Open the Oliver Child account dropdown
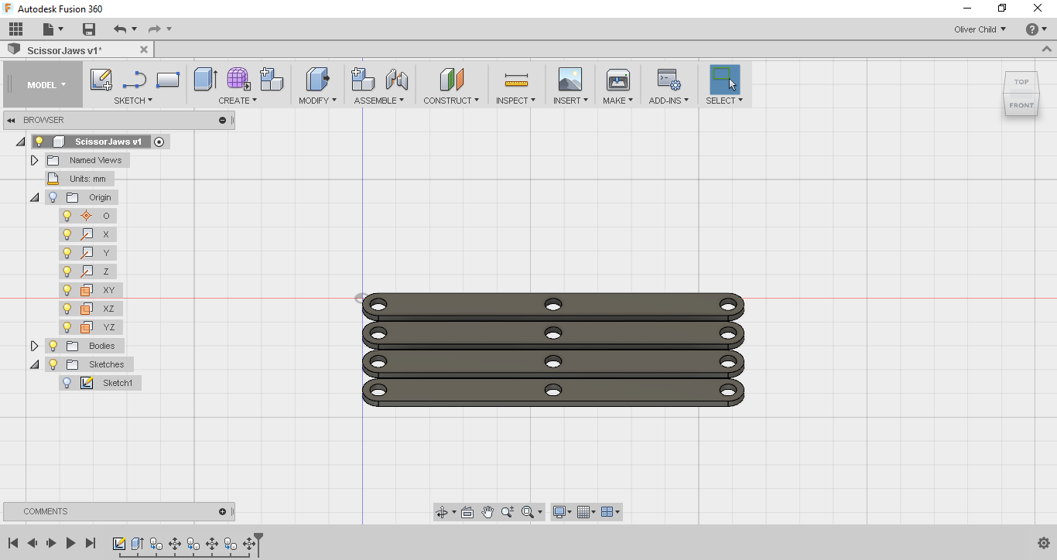The width and height of the screenshot is (1057, 560). coord(980,29)
